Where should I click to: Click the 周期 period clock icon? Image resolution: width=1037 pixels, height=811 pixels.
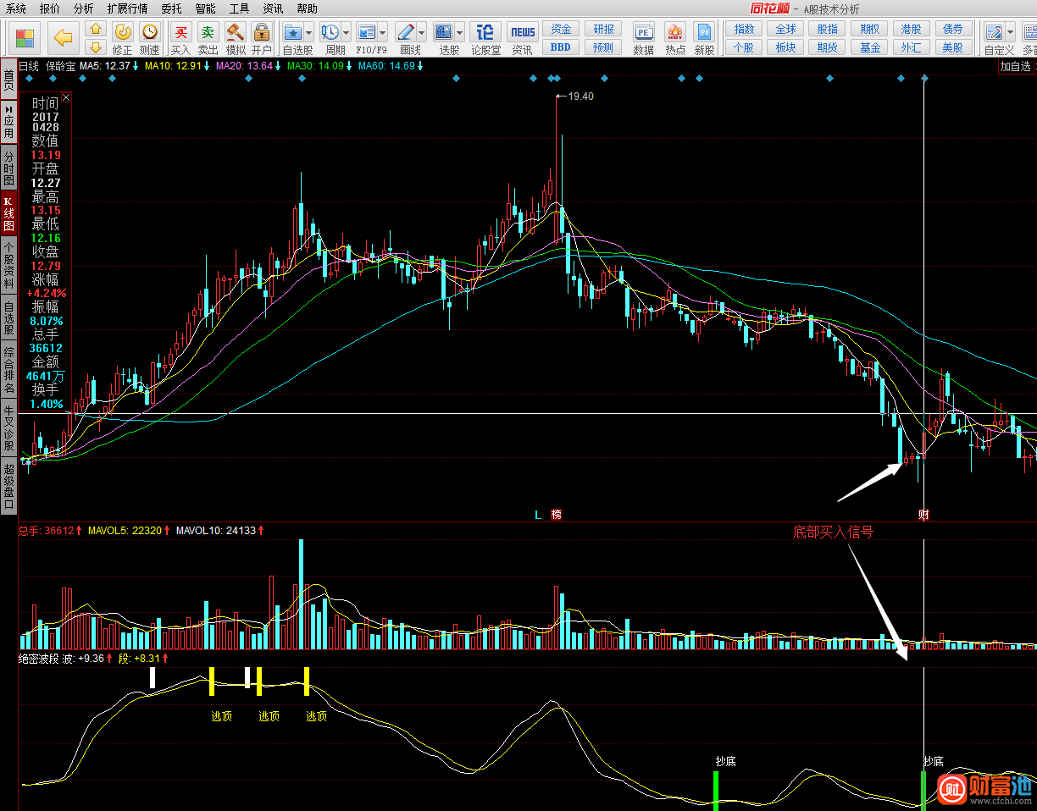pyautogui.click(x=330, y=32)
